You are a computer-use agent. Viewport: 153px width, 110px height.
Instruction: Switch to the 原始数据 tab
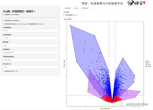(68, 8)
